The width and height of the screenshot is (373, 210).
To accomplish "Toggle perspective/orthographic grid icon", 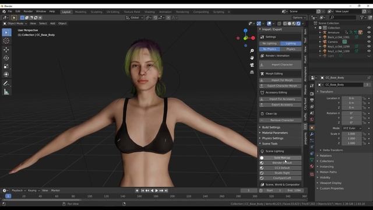I will click(x=252, y=72).
